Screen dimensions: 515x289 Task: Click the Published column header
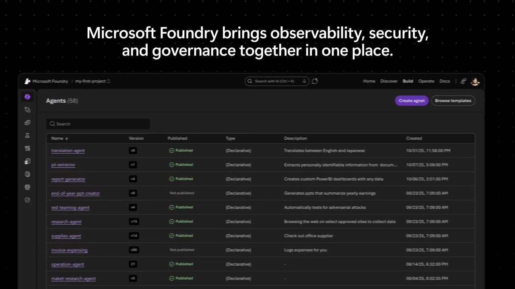(177, 138)
